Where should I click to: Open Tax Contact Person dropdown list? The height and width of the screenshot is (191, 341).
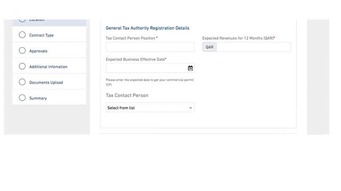(x=150, y=108)
